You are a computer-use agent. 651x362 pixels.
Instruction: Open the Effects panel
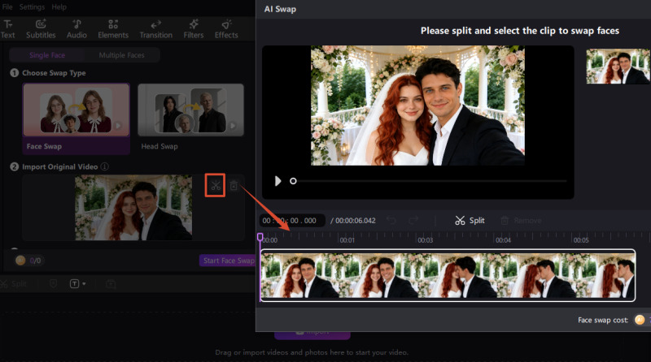[226, 29]
